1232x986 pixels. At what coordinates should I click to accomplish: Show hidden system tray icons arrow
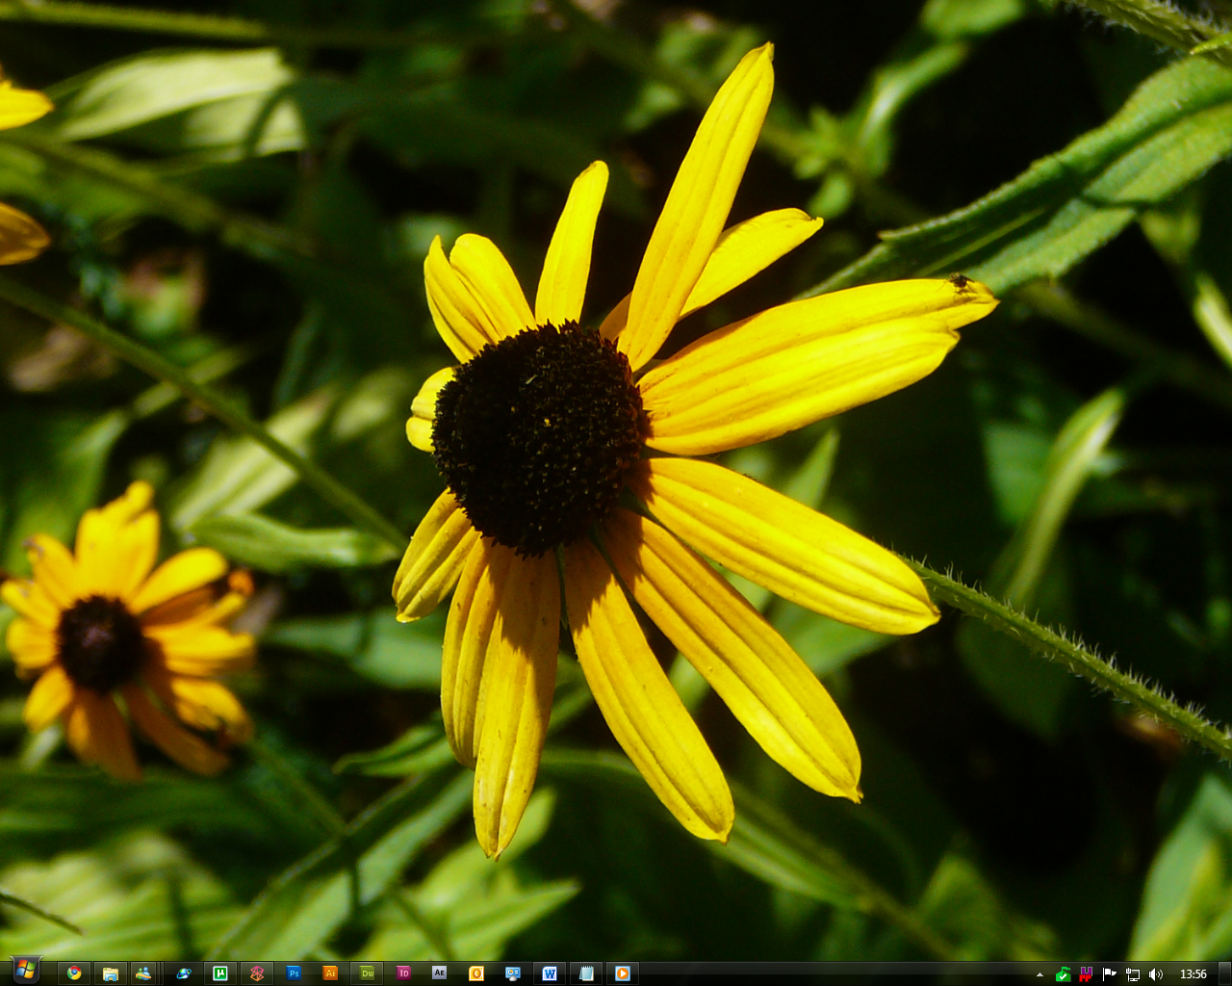point(1039,974)
